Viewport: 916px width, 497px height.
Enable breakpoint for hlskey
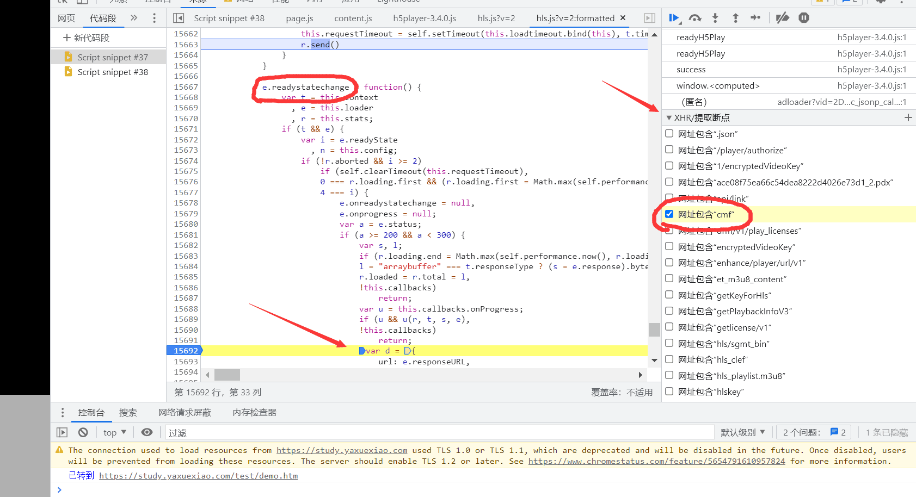tap(669, 391)
